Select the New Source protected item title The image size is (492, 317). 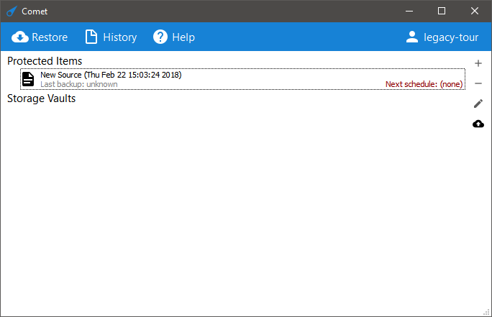pyautogui.click(x=111, y=75)
